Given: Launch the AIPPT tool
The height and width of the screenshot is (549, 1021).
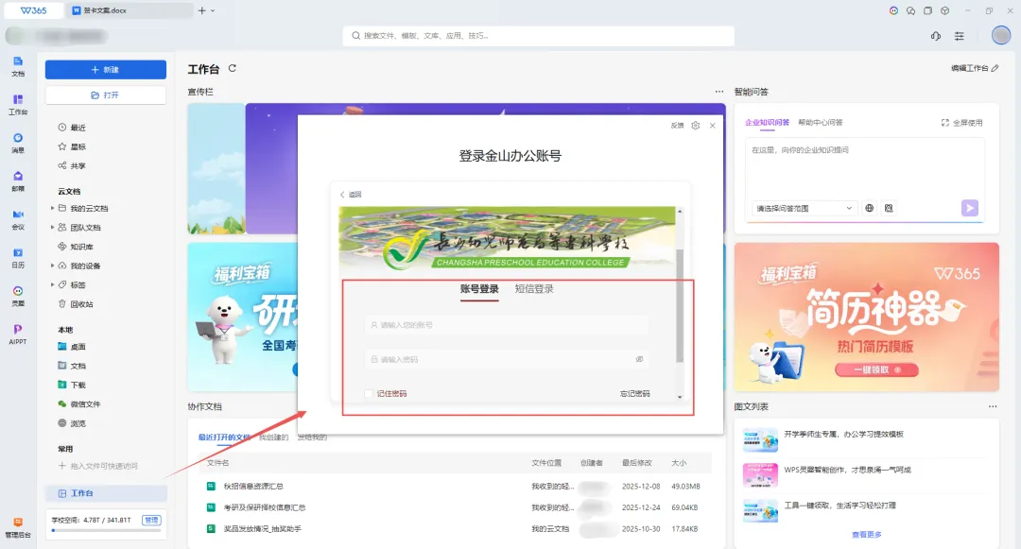Looking at the screenshot, I should pos(18,335).
